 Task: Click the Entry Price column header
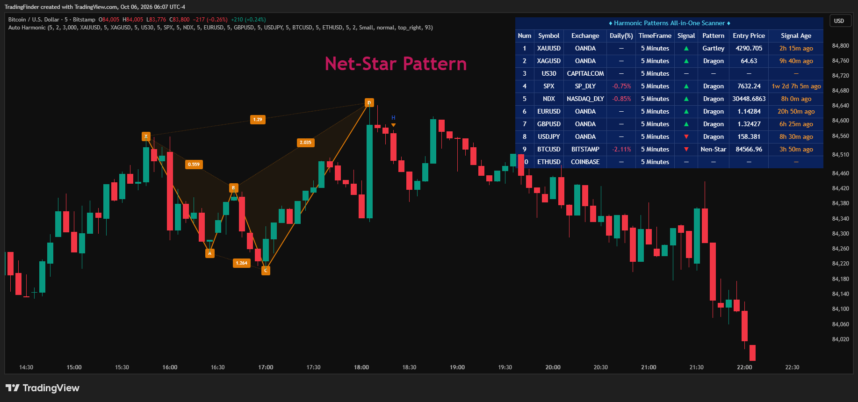749,36
